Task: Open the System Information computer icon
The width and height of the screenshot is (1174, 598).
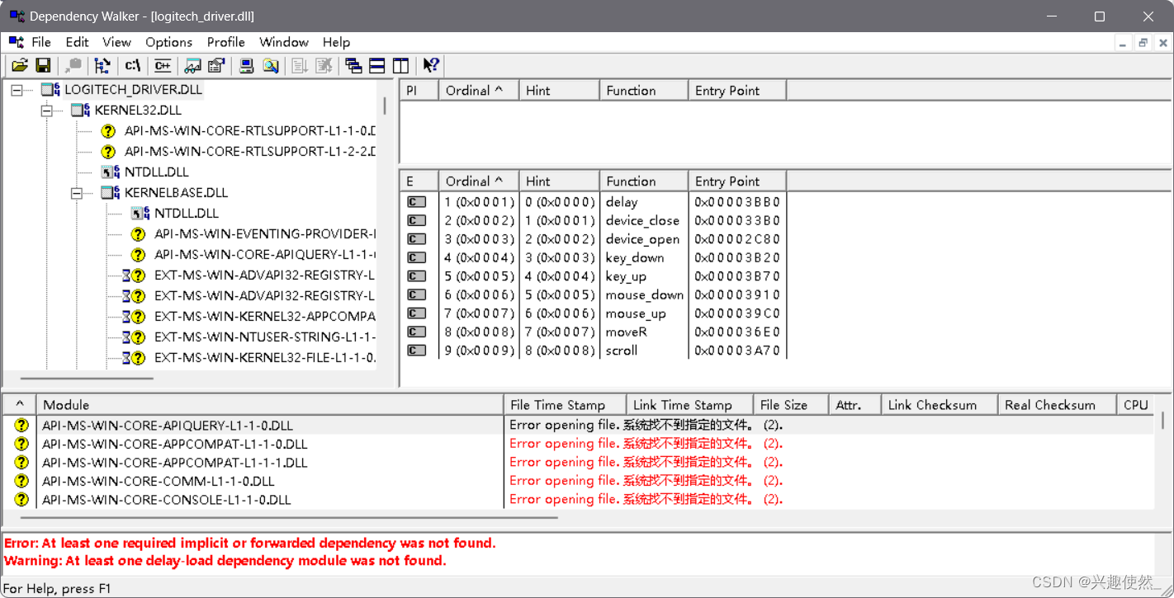Action: pos(246,65)
